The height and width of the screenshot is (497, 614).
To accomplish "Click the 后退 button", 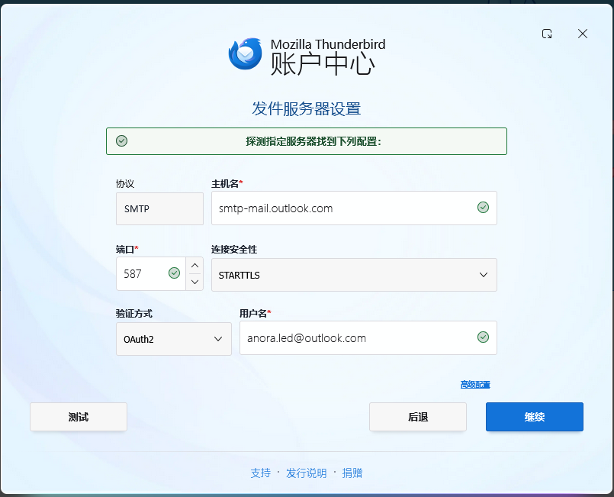I will point(418,417).
